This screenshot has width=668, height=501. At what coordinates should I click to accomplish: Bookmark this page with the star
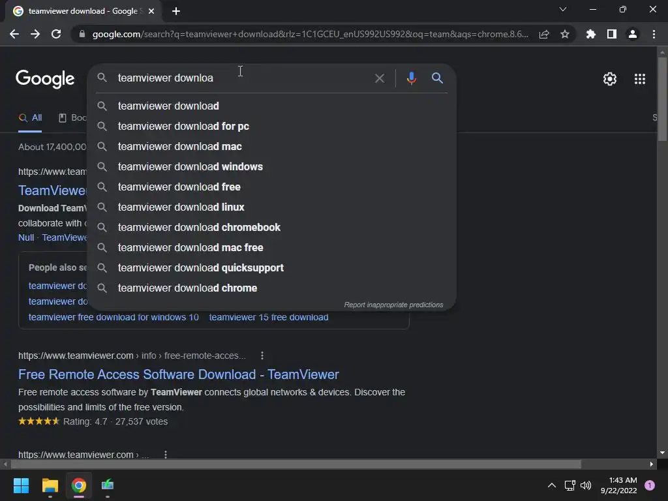tap(565, 34)
